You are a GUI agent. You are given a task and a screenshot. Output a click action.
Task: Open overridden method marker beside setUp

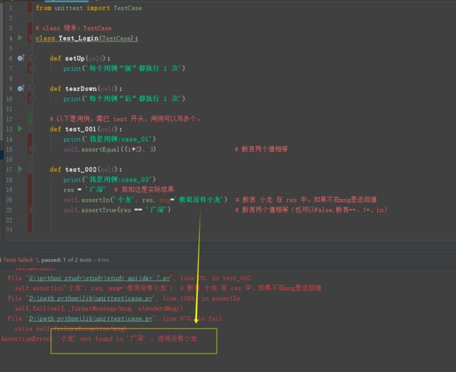[x=20, y=58]
